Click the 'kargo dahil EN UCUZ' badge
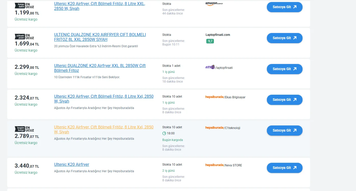The height and width of the screenshot is (191, 356). (24, 6)
